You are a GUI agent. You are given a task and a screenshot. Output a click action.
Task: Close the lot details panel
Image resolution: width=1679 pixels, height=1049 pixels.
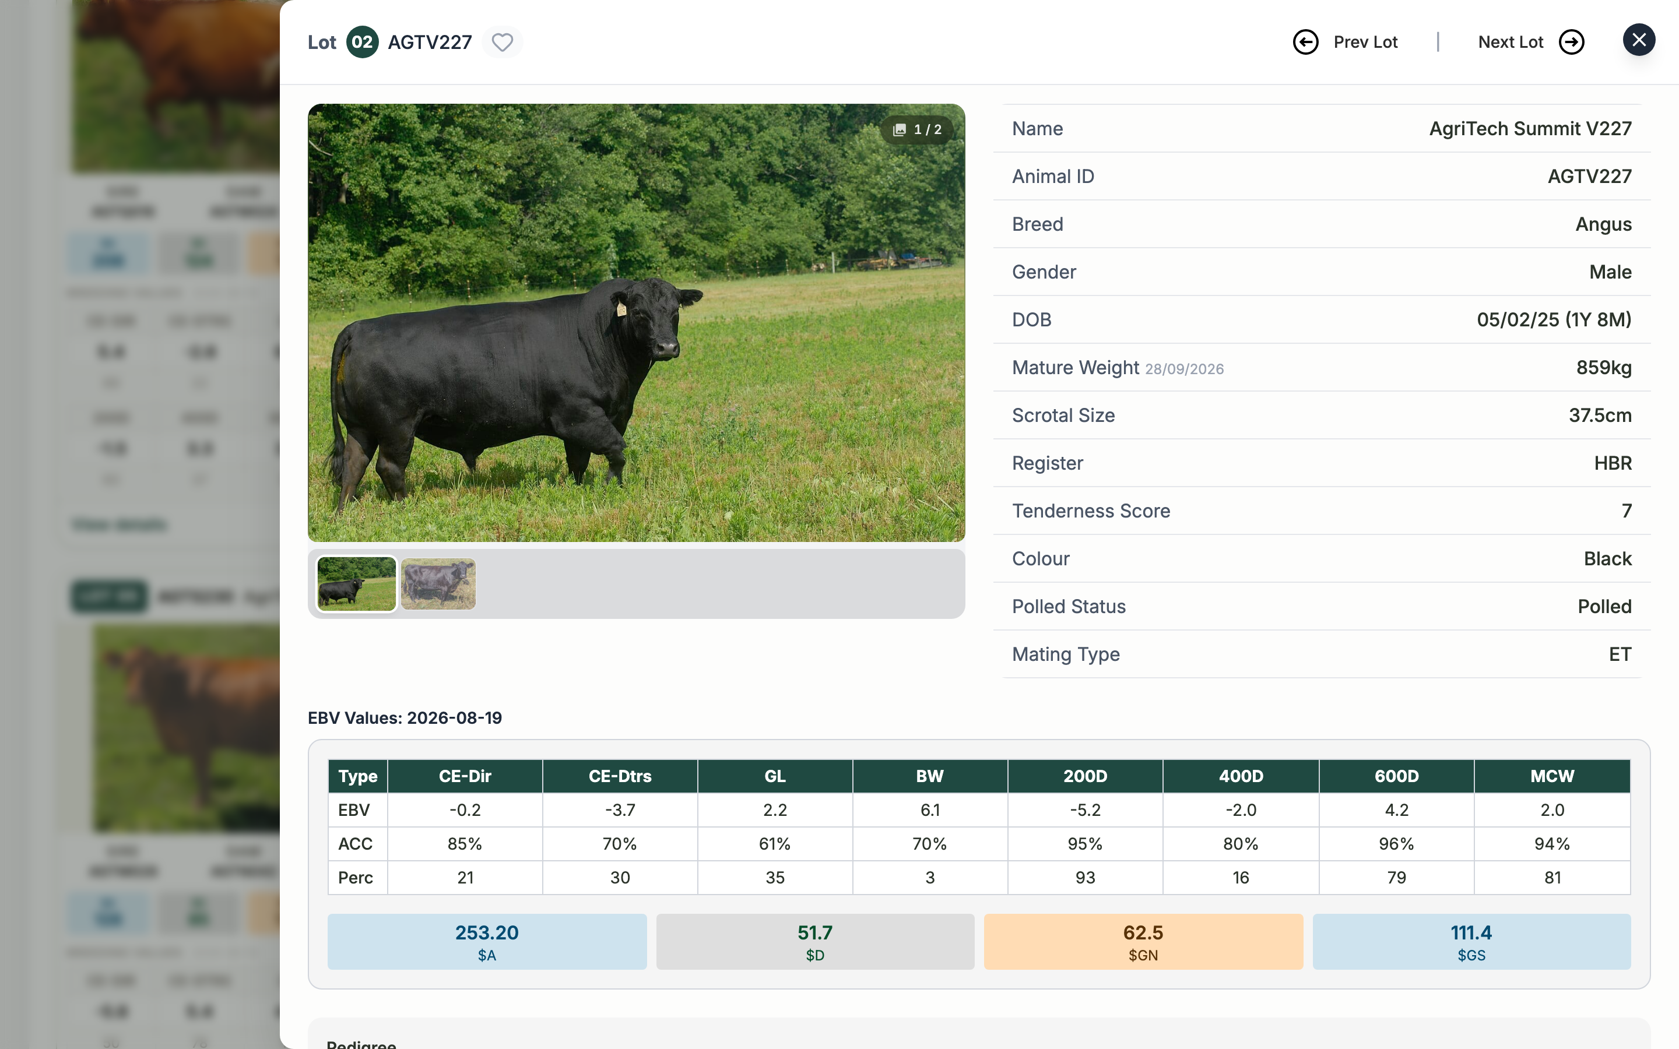[x=1639, y=40]
